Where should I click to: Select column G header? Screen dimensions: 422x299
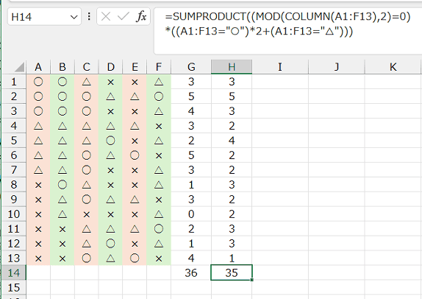point(191,67)
